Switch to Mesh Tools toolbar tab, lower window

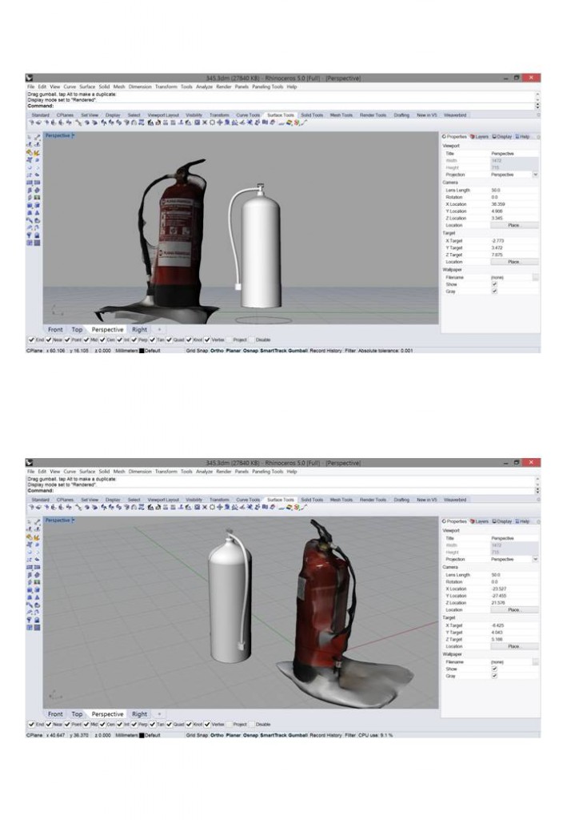click(341, 499)
